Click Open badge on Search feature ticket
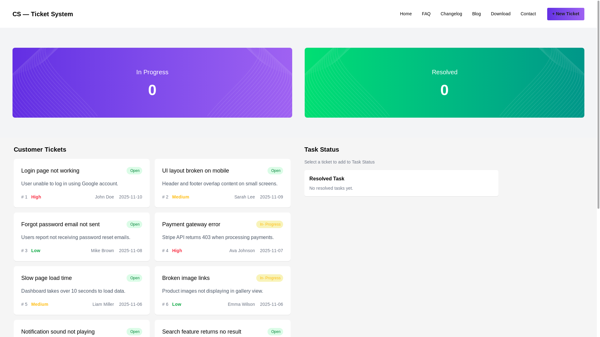This screenshot has height=337, width=600. pyautogui.click(x=275, y=332)
